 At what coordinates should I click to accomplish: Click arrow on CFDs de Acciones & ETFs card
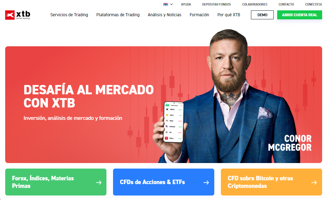[206, 182]
